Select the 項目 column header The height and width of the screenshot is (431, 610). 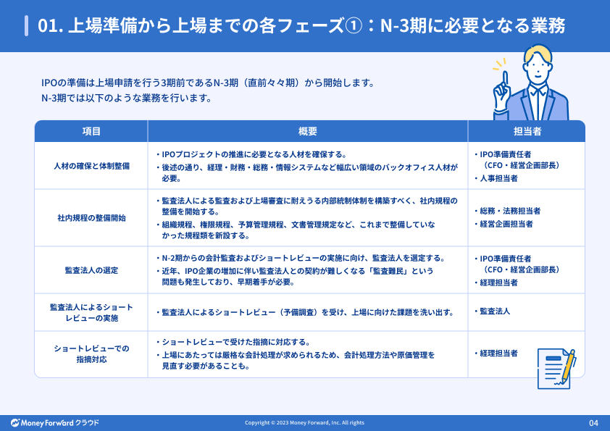(90, 131)
